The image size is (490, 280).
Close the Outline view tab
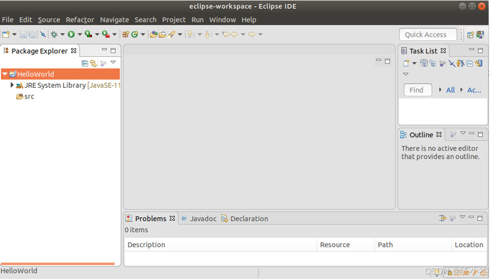coord(439,135)
